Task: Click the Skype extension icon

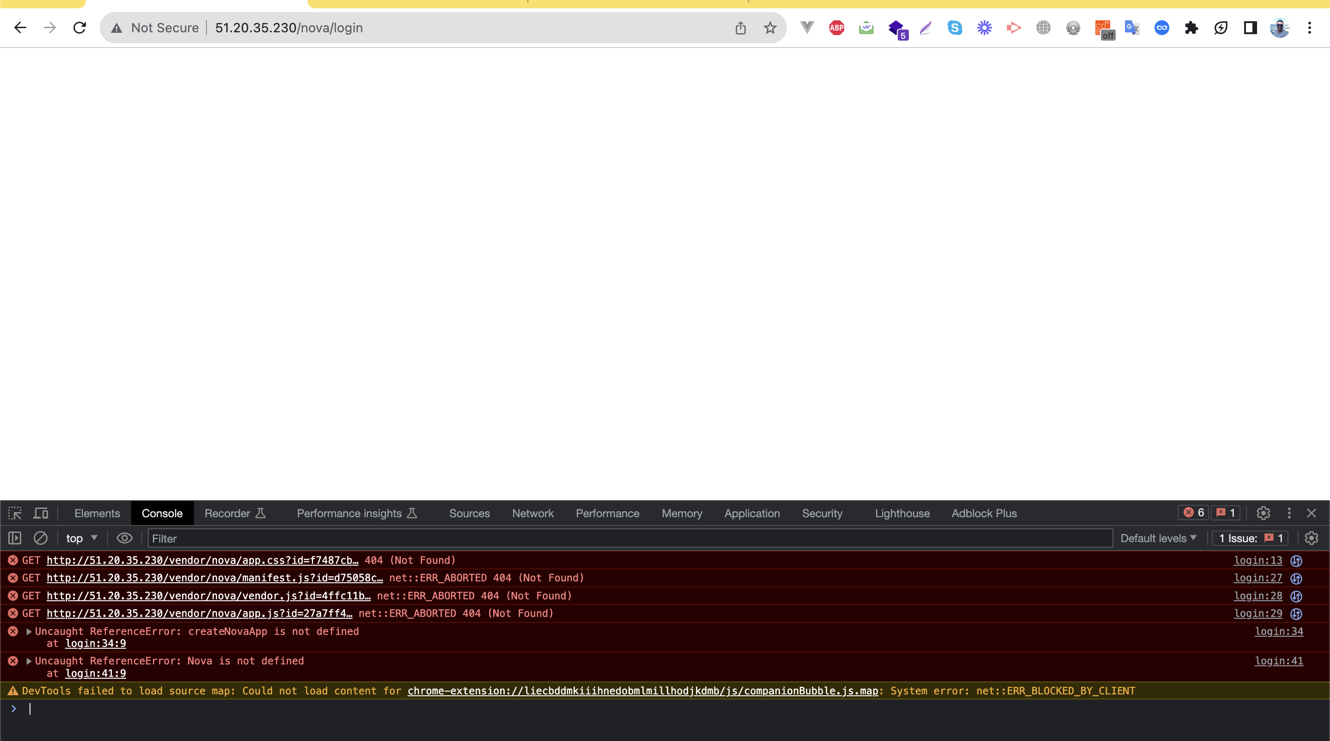Action: click(x=954, y=28)
